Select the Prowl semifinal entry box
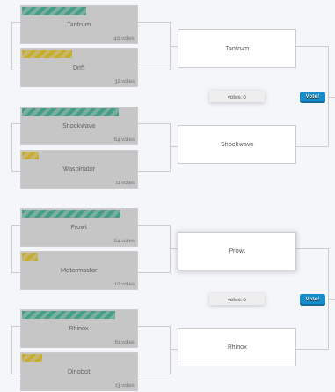The width and height of the screenshot is (335, 392). [237, 251]
